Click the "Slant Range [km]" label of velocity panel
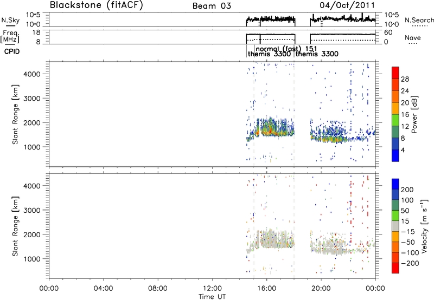Image resolution: width=434 pixels, height=300 pixels. 15,226
